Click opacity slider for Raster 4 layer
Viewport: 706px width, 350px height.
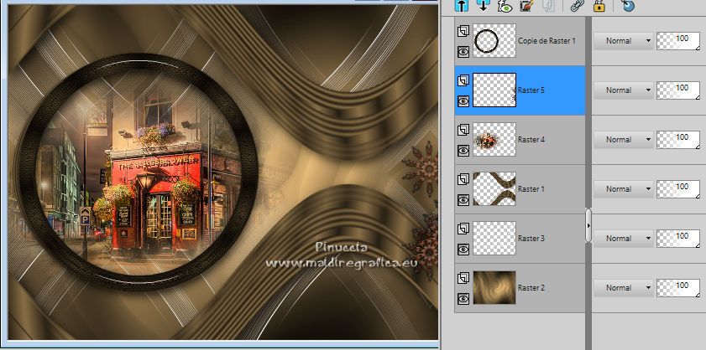tap(677, 139)
